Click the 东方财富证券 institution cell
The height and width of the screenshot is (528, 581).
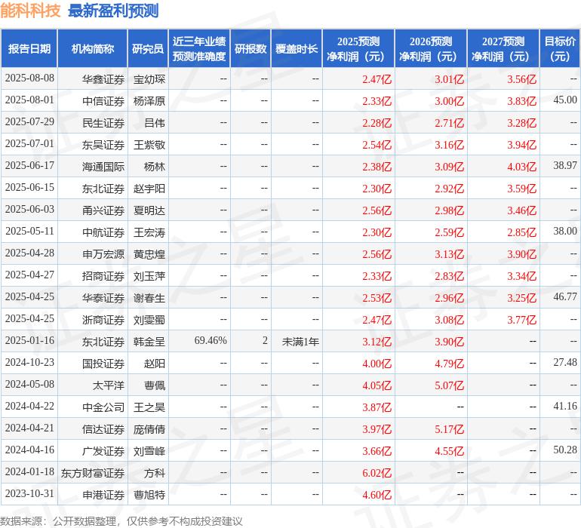[93, 473]
